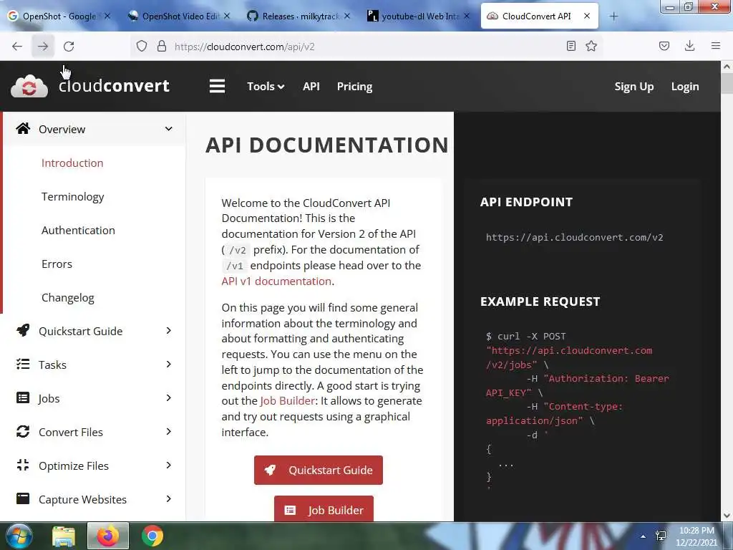
Task: Click the Quickstart Guide rocket icon in sidebar
Action: pyautogui.click(x=23, y=330)
